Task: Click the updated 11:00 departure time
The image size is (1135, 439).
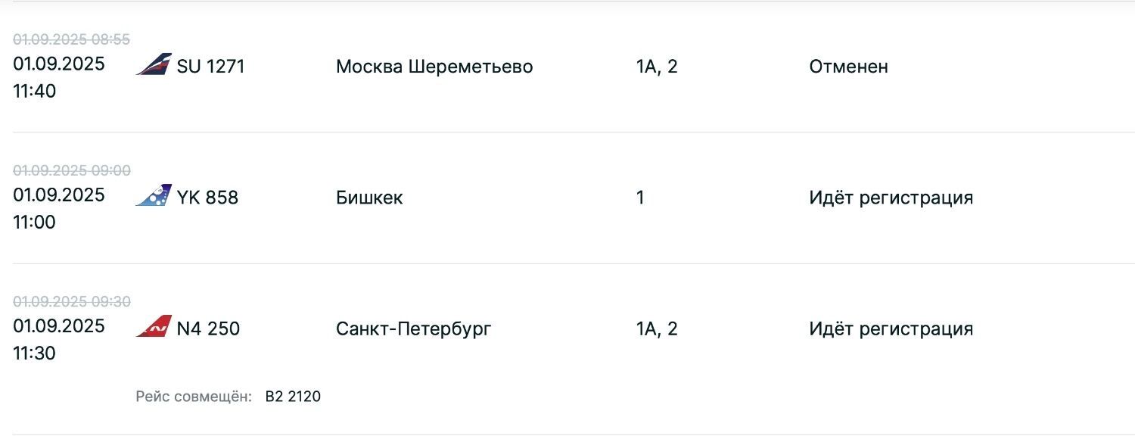Action: 34,223
